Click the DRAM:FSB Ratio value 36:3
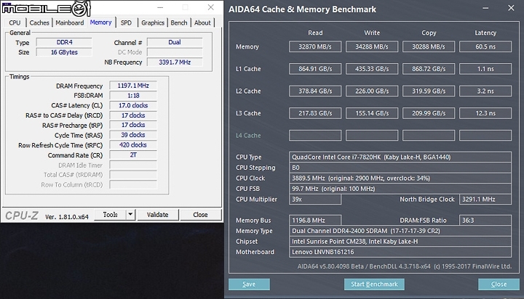Image resolution: width=524 pixels, height=299 pixels. pos(485,221)
